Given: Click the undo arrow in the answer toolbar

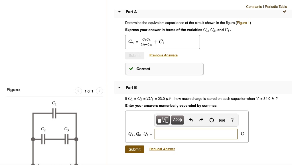Looking at the screenshot, I should 191,120.
